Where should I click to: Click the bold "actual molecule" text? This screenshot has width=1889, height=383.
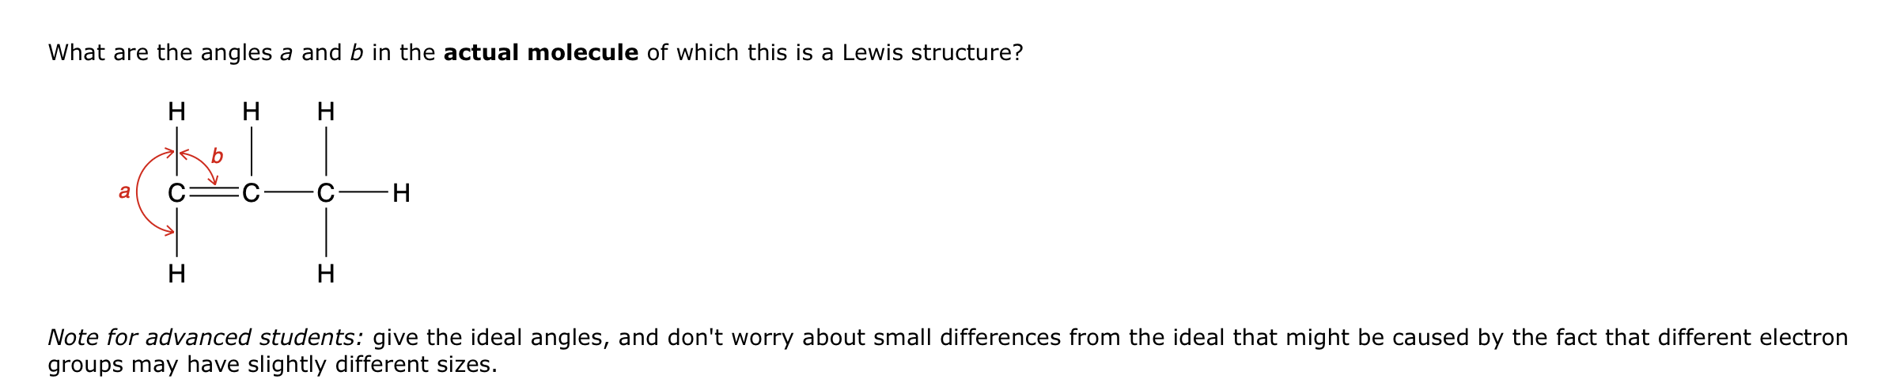(540, 53)
